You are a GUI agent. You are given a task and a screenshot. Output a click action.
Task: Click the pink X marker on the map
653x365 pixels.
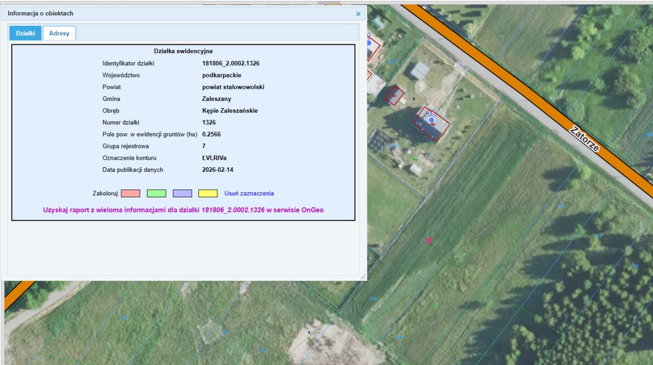[429, 240]
